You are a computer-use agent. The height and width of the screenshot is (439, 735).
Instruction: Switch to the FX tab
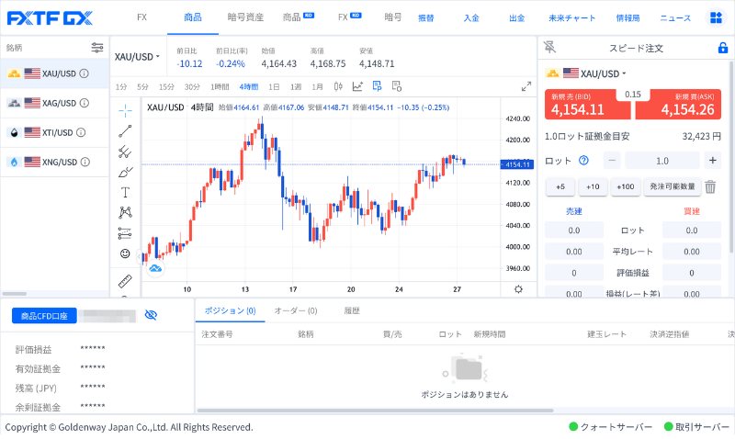tap(142, 17)
